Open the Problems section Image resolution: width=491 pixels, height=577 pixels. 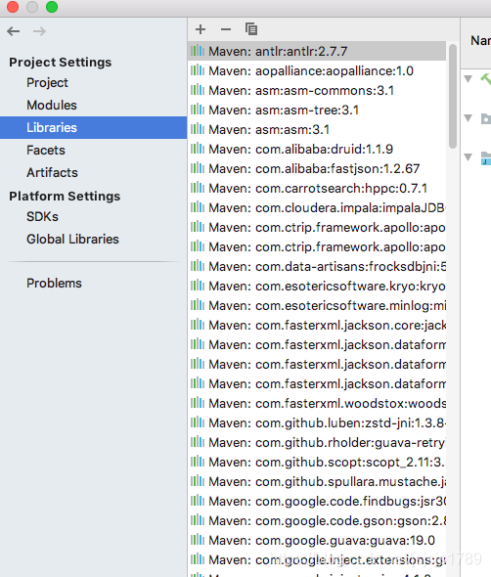point(54,284)
